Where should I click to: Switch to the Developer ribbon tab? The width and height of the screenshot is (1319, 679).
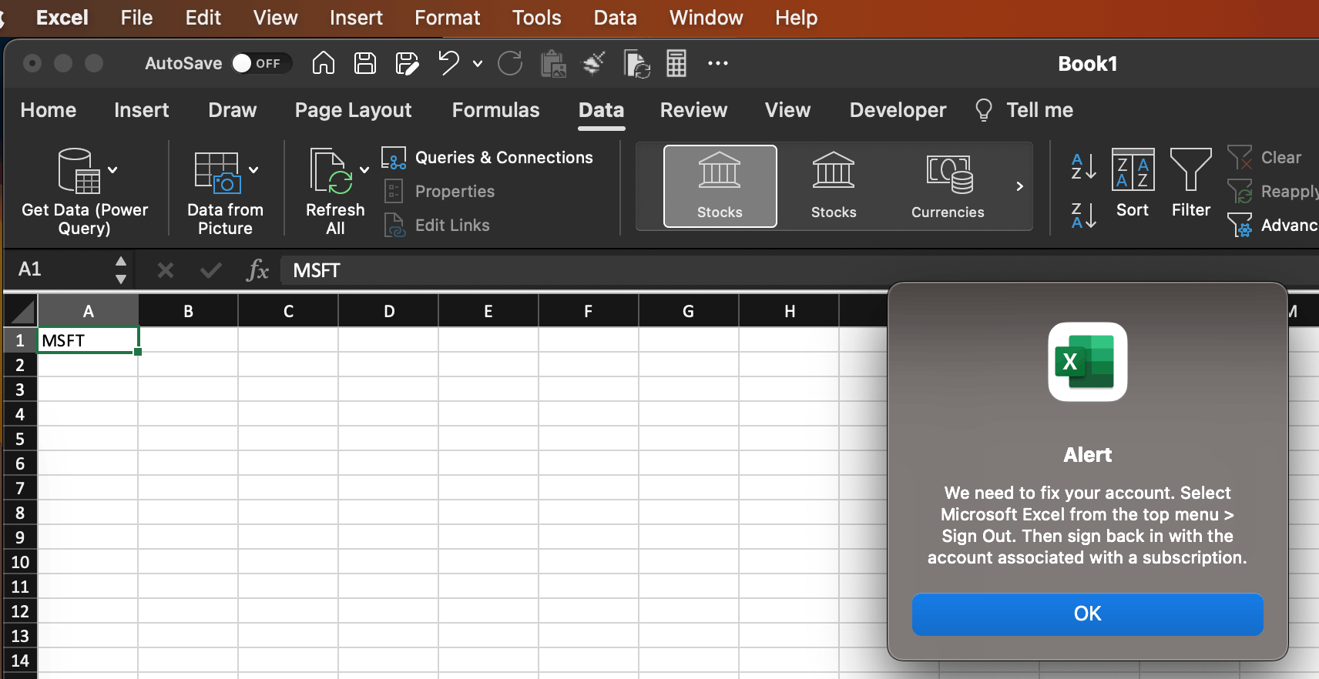coord(898,110)
